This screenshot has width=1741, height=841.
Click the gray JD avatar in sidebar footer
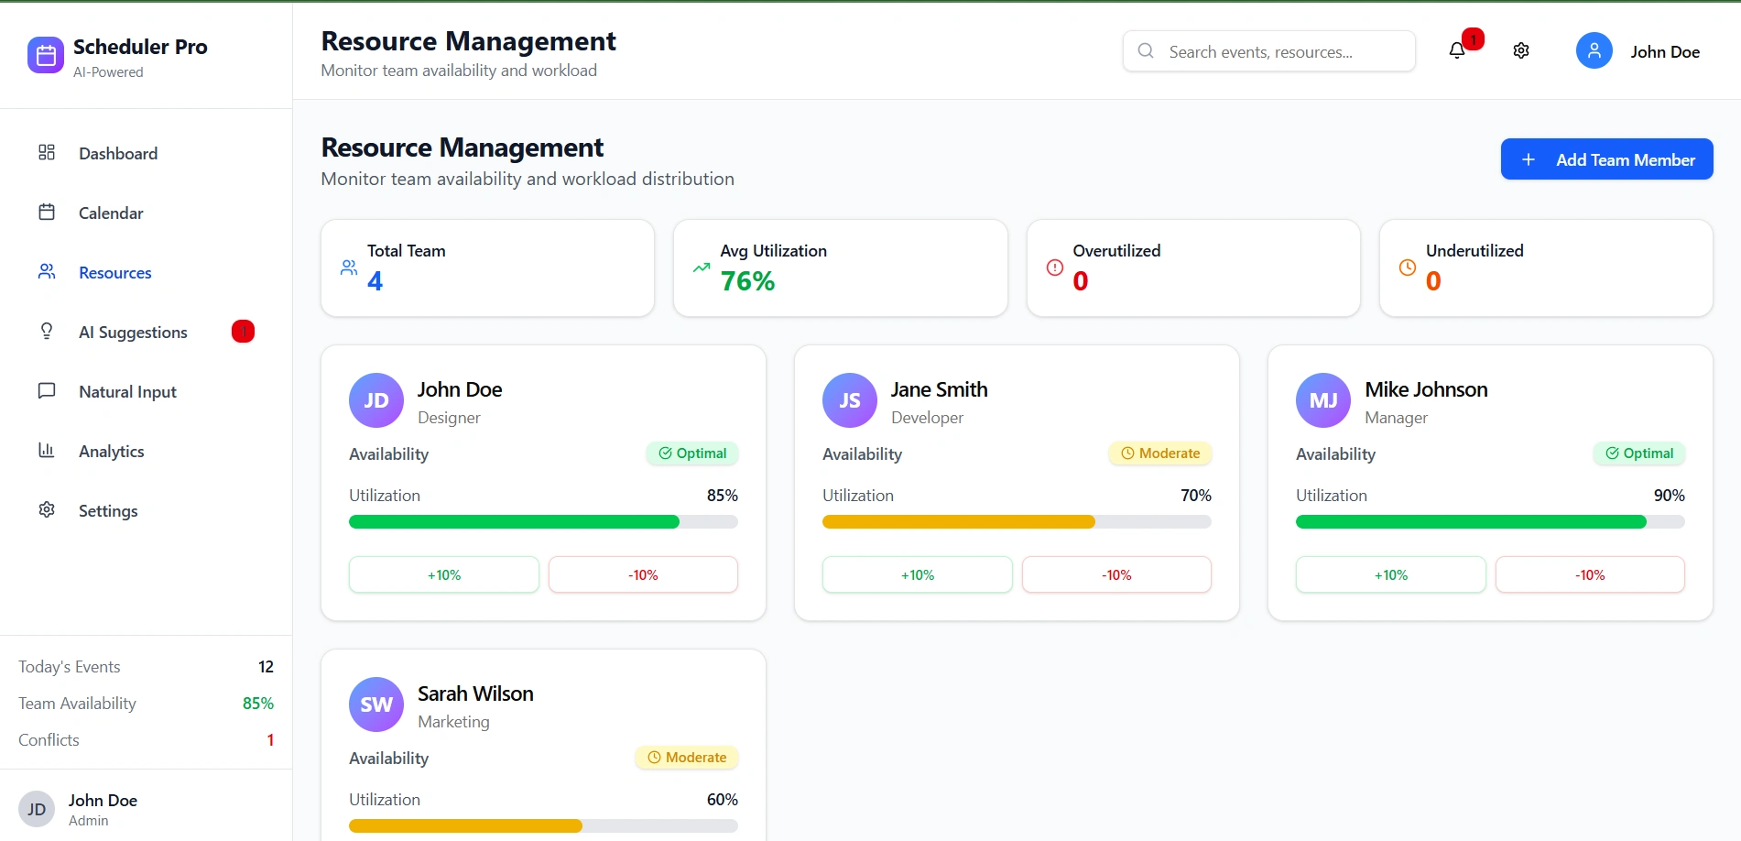[37, 809]
